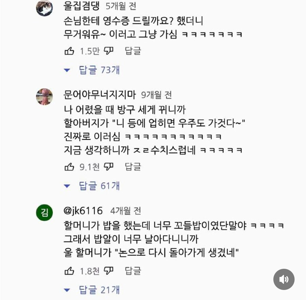Screen dimensions: 306x300
Task: Like the comment by 문어야무너지지마
Action: tap(69, 167)
